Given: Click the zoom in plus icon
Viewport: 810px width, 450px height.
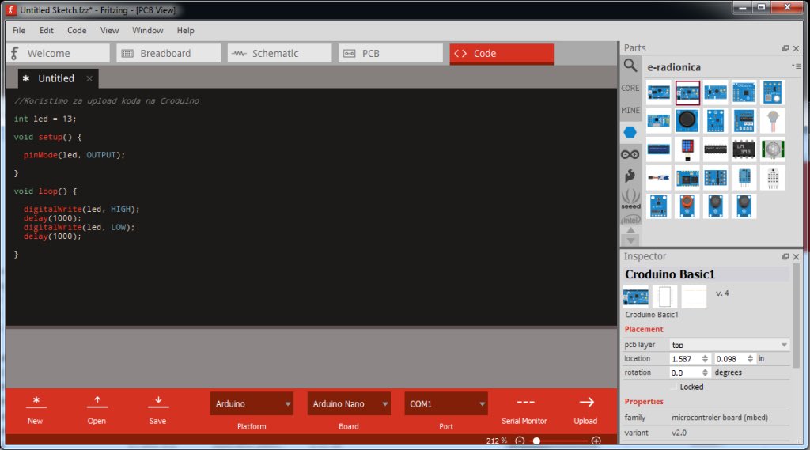Looking at the screenshot, I should tap(596, 441).
